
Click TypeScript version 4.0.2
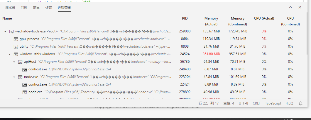[x=289, y=103]
